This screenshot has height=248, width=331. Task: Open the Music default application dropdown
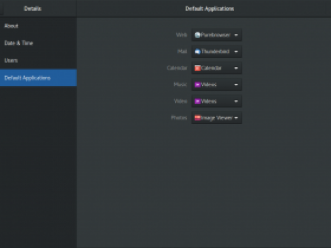tap(216, 84)
